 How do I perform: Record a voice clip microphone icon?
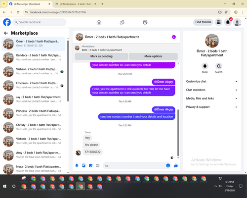77,165
